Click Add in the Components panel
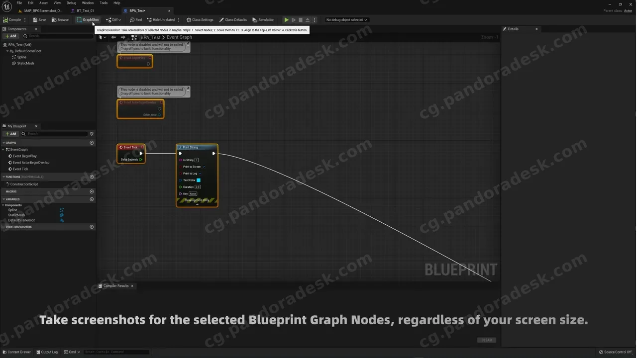Screen dimensions: 637x358 (x=11, y=36)
